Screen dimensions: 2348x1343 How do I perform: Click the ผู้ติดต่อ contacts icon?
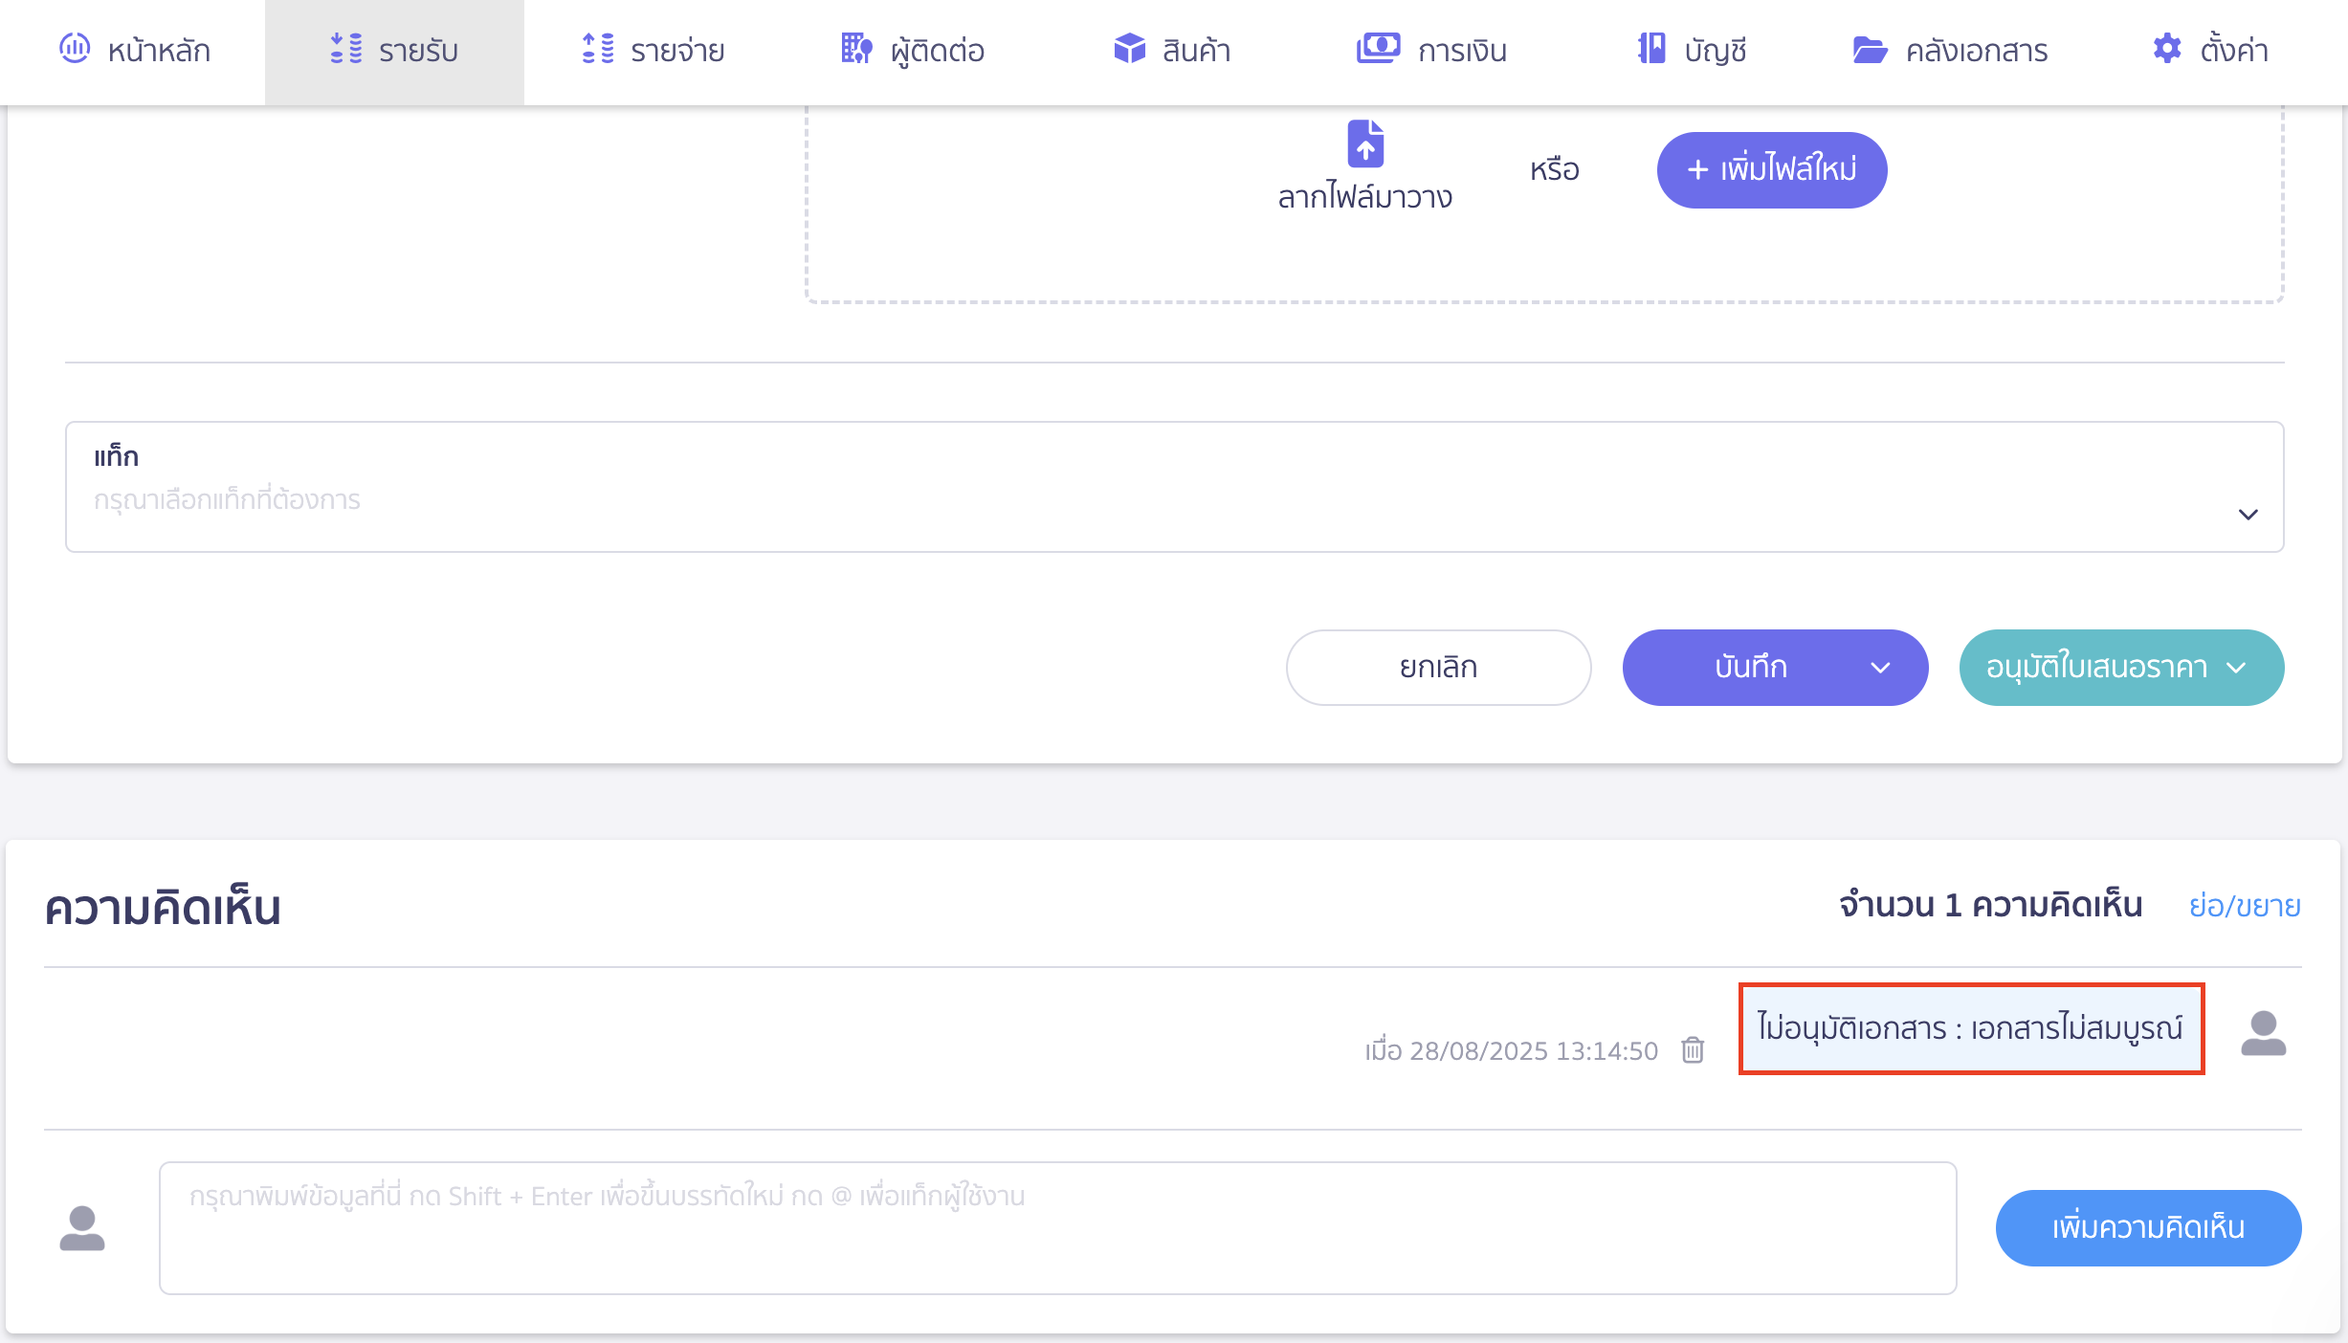pos(856,48)
